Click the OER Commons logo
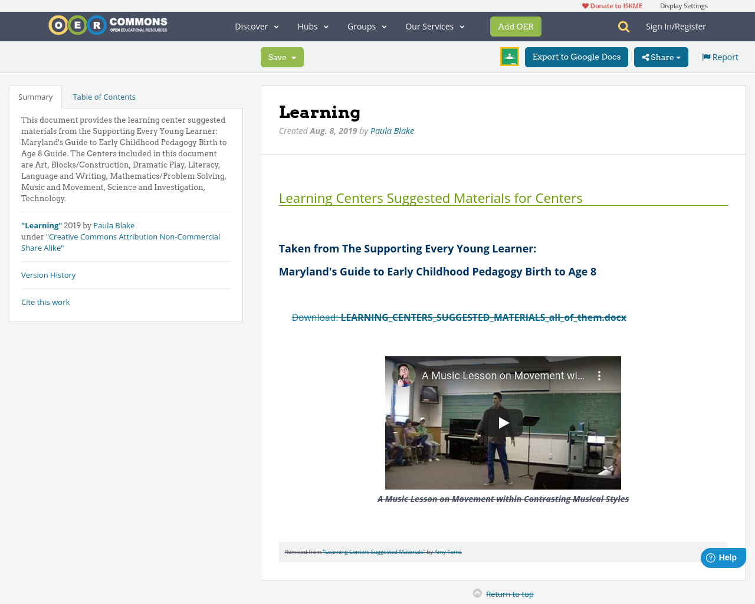 click(107, 24)
